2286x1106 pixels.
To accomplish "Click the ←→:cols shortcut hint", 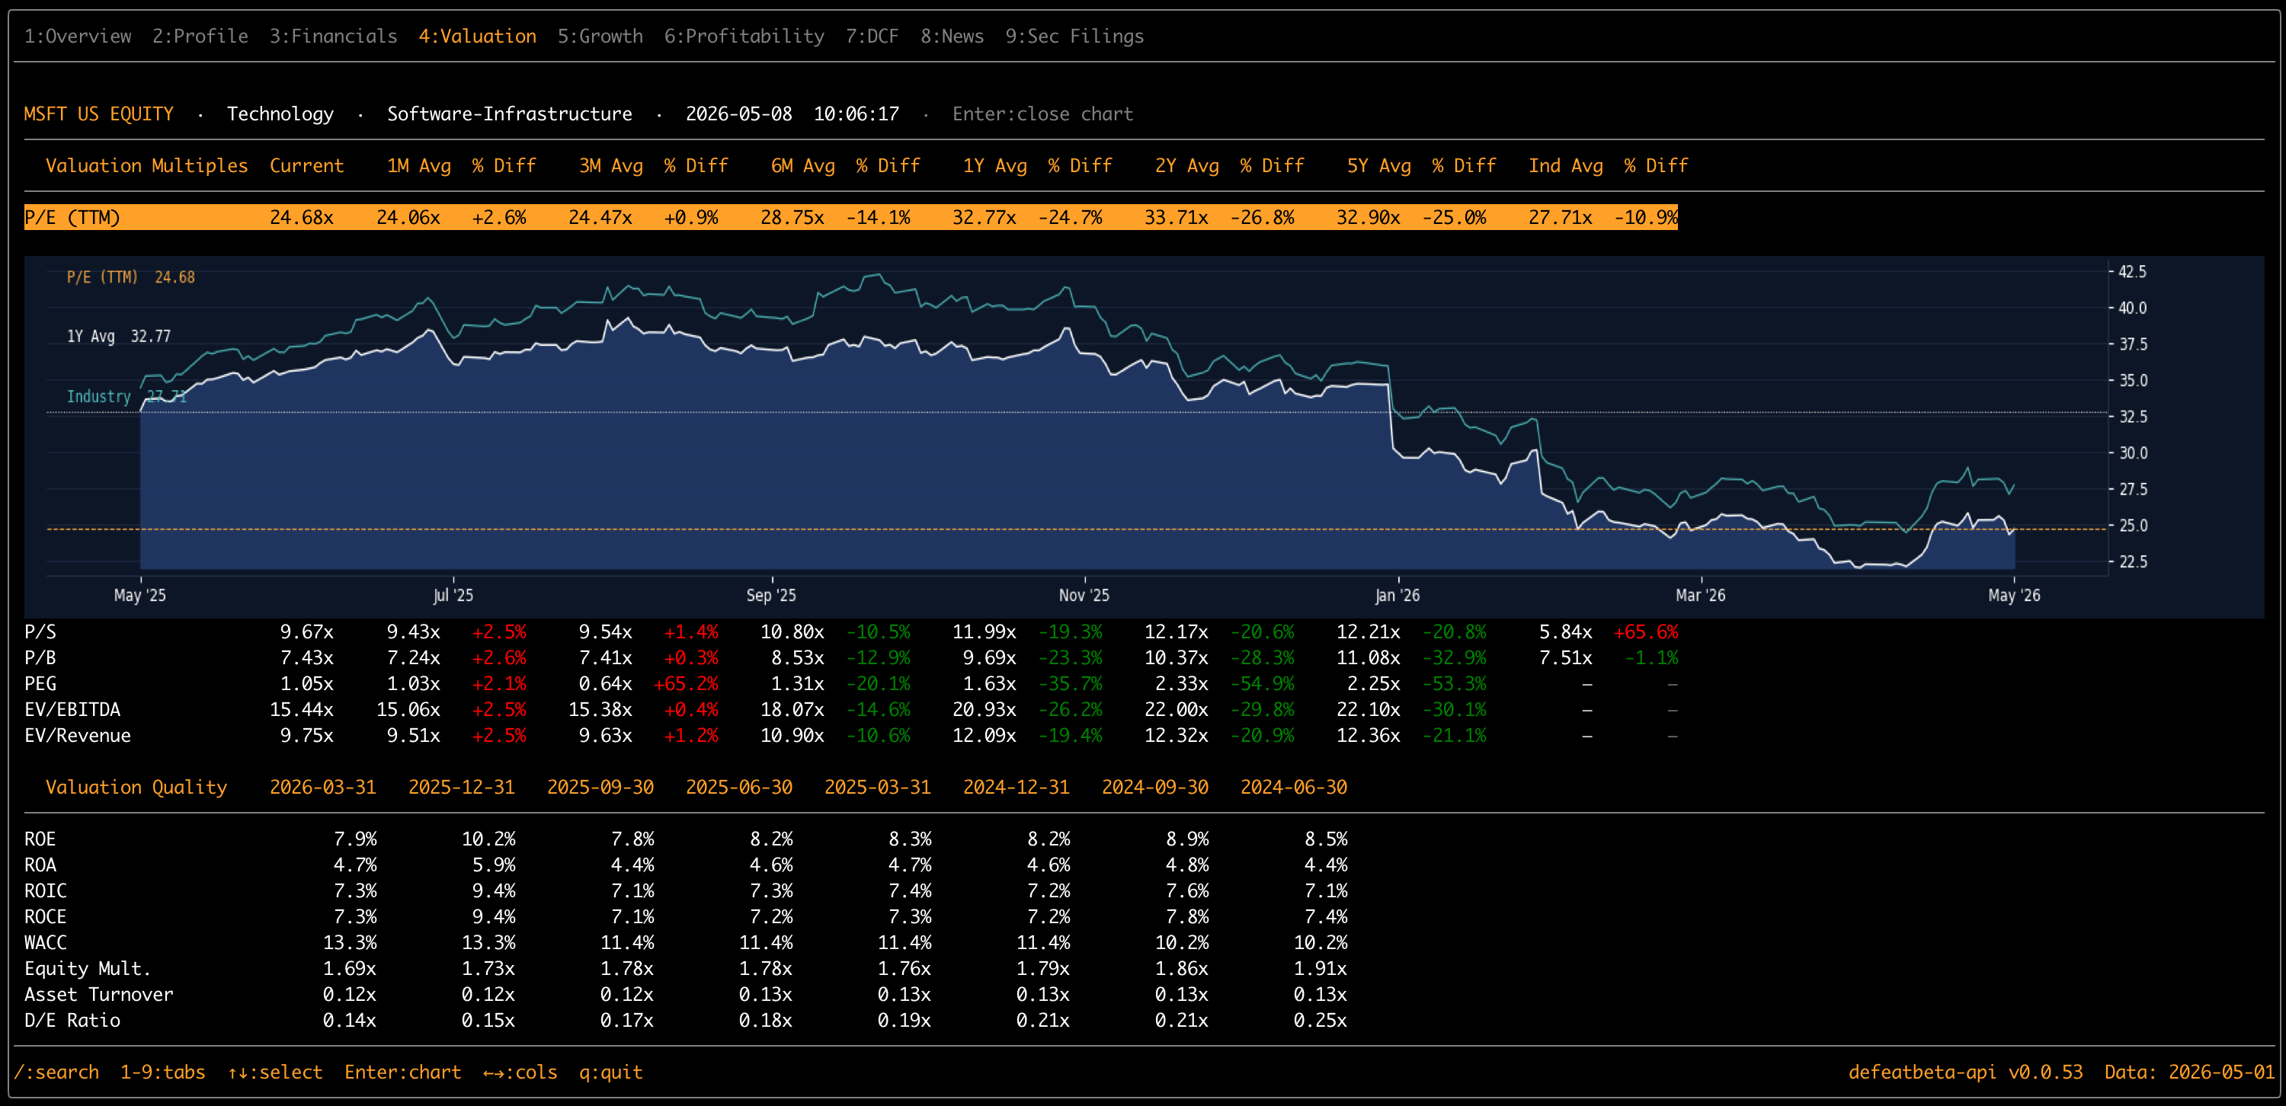I will coord(520,1072).
